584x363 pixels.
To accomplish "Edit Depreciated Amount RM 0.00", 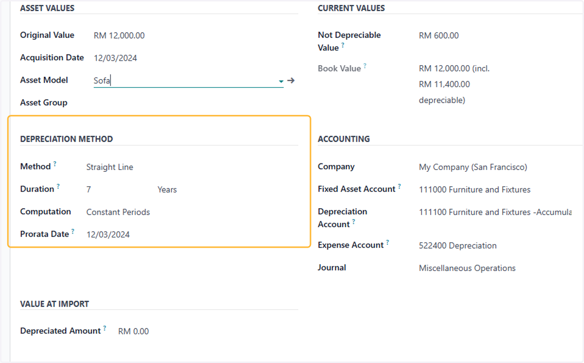I will (134, 331).
